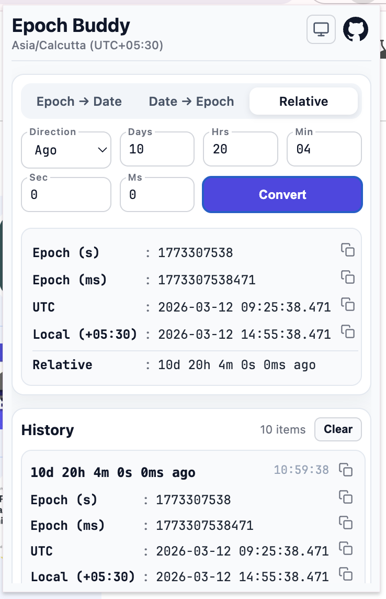The width and height of the screenshot is (386, 599).
Task: Focus the Days input field
Action: [x=157, y=150]
